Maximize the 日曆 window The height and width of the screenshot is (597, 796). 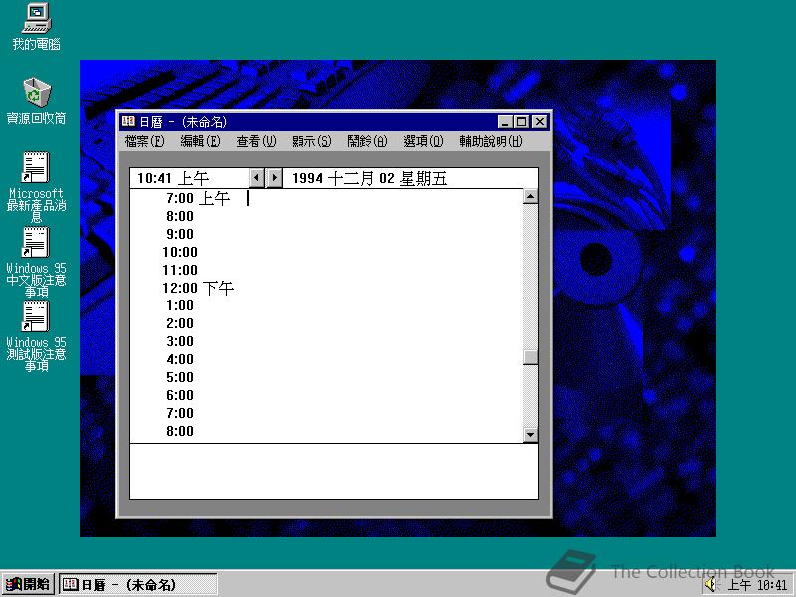521,121
